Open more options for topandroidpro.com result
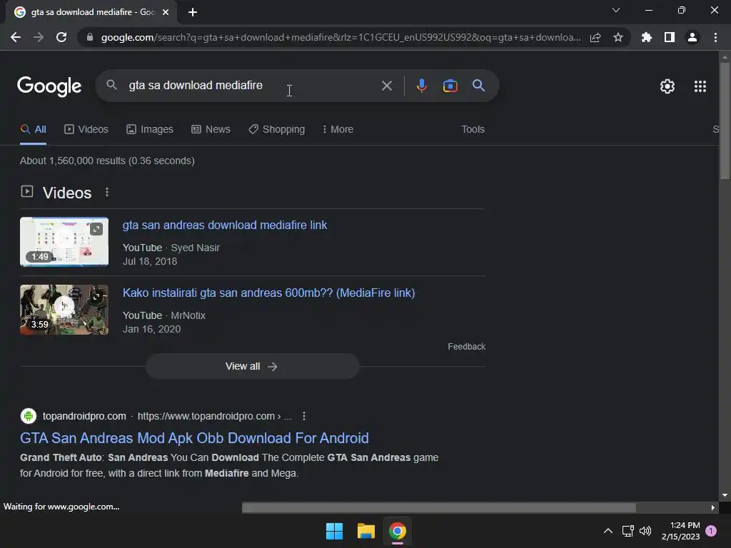The width and height of the screenshot is (731, 548). pos(304,416)
